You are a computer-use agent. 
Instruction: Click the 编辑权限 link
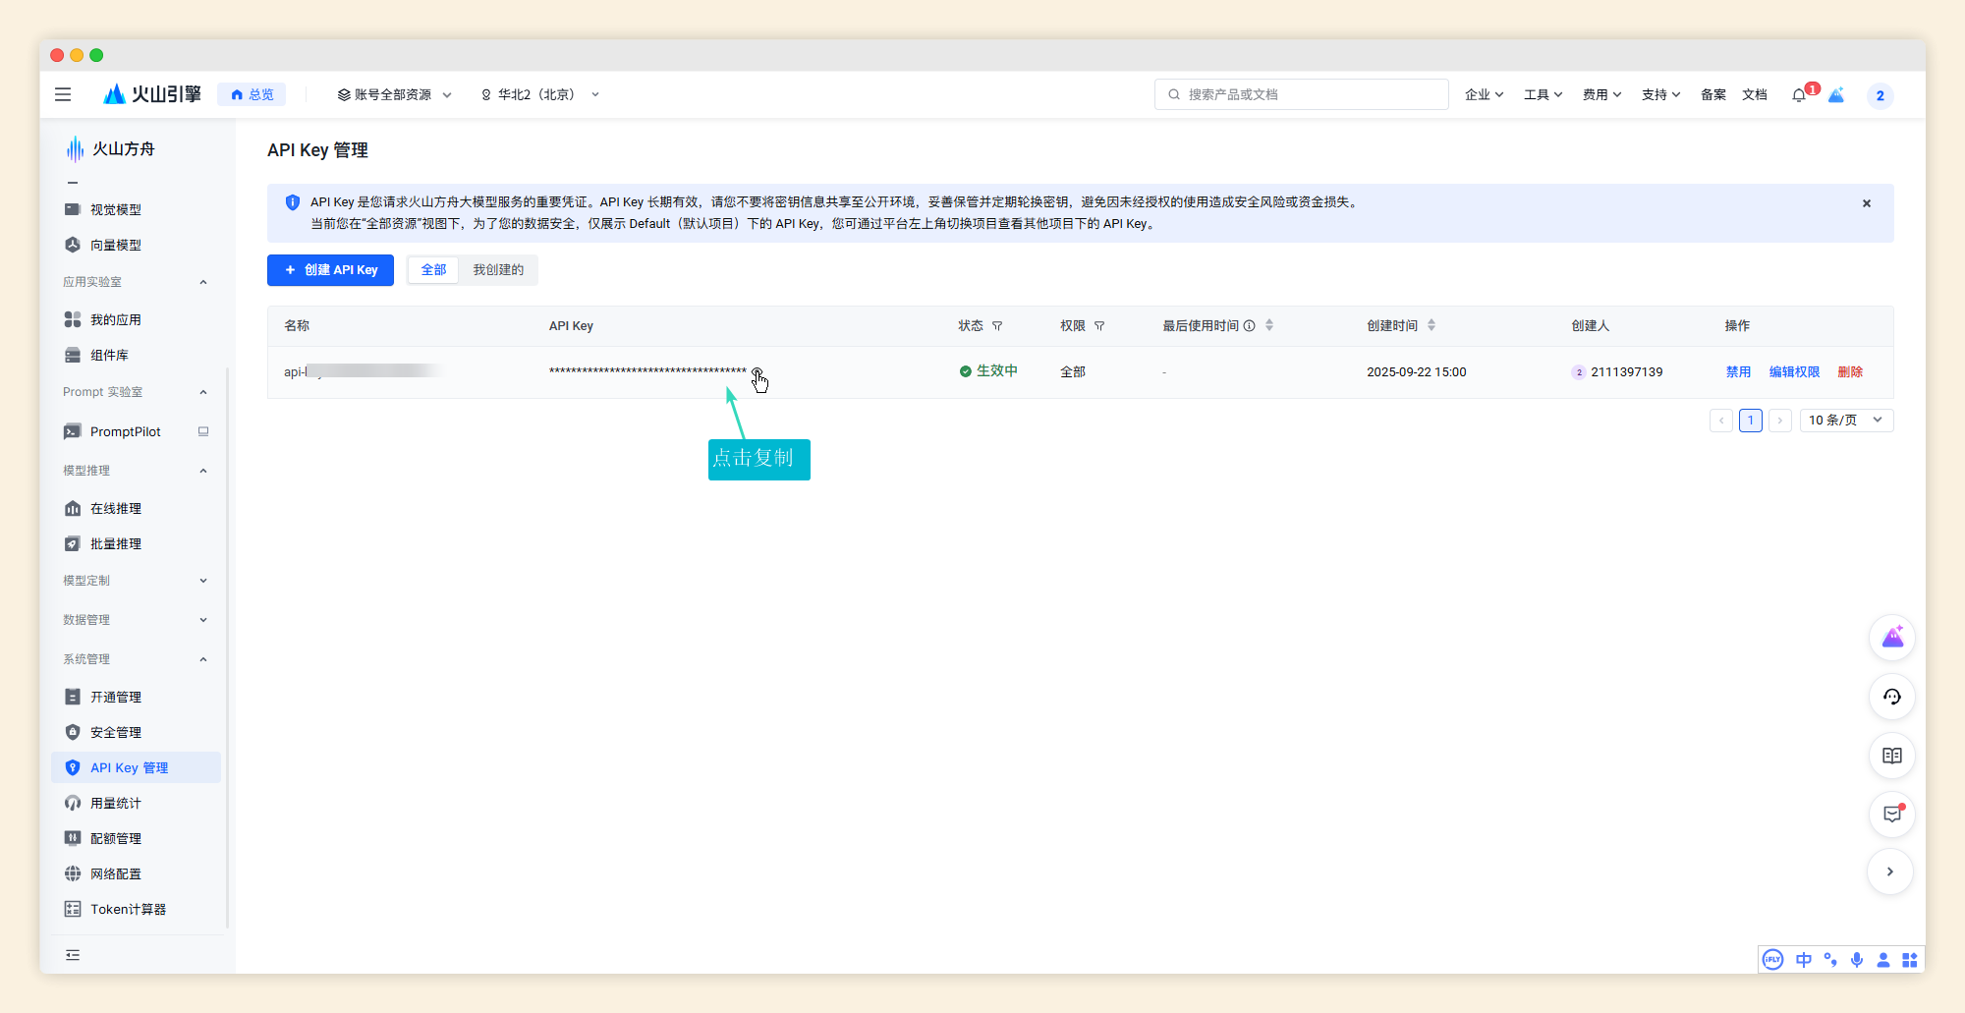point(1794,372)
